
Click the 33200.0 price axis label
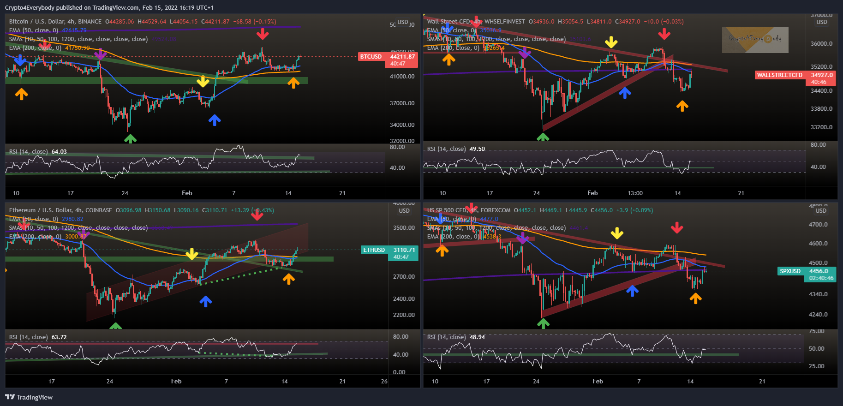(822, 127)
